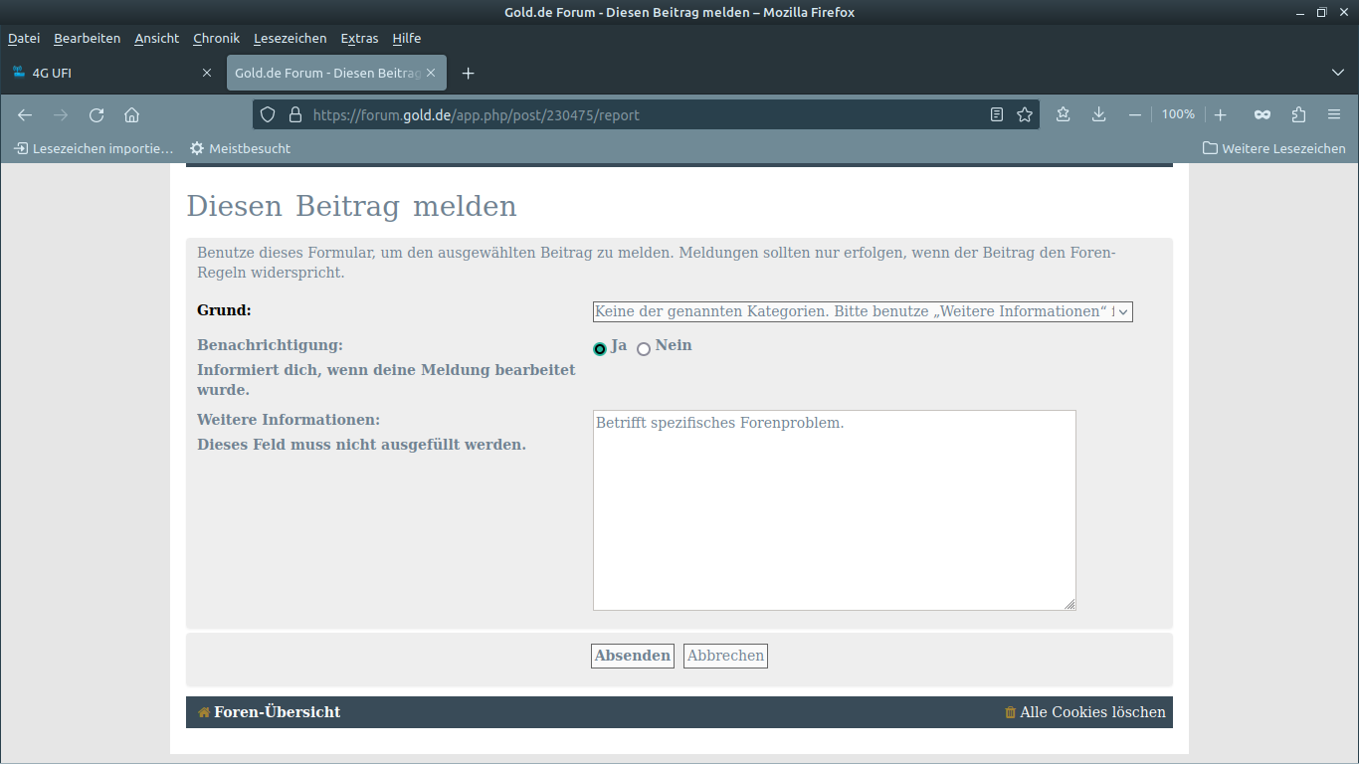Click into the Weitere Informationen text area
Viewport: 1359px width, 764px height.
[x=835, y=510]
